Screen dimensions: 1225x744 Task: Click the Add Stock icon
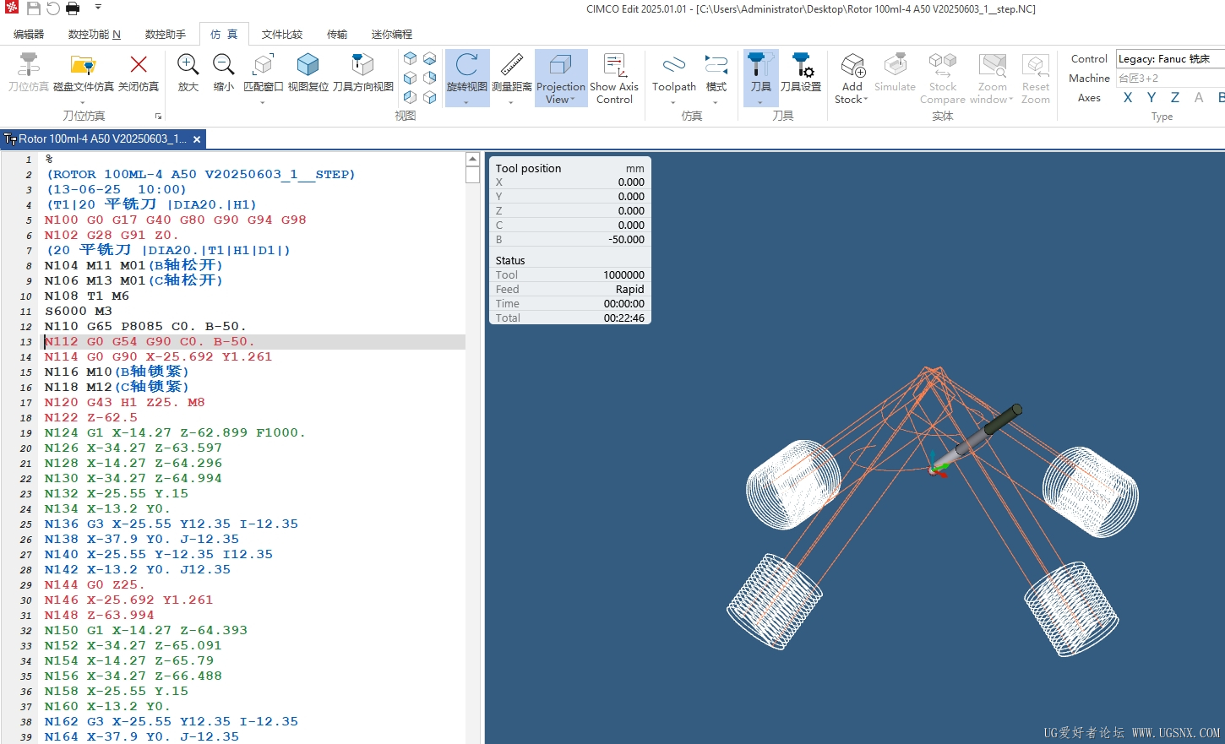(x=852, y=64)
